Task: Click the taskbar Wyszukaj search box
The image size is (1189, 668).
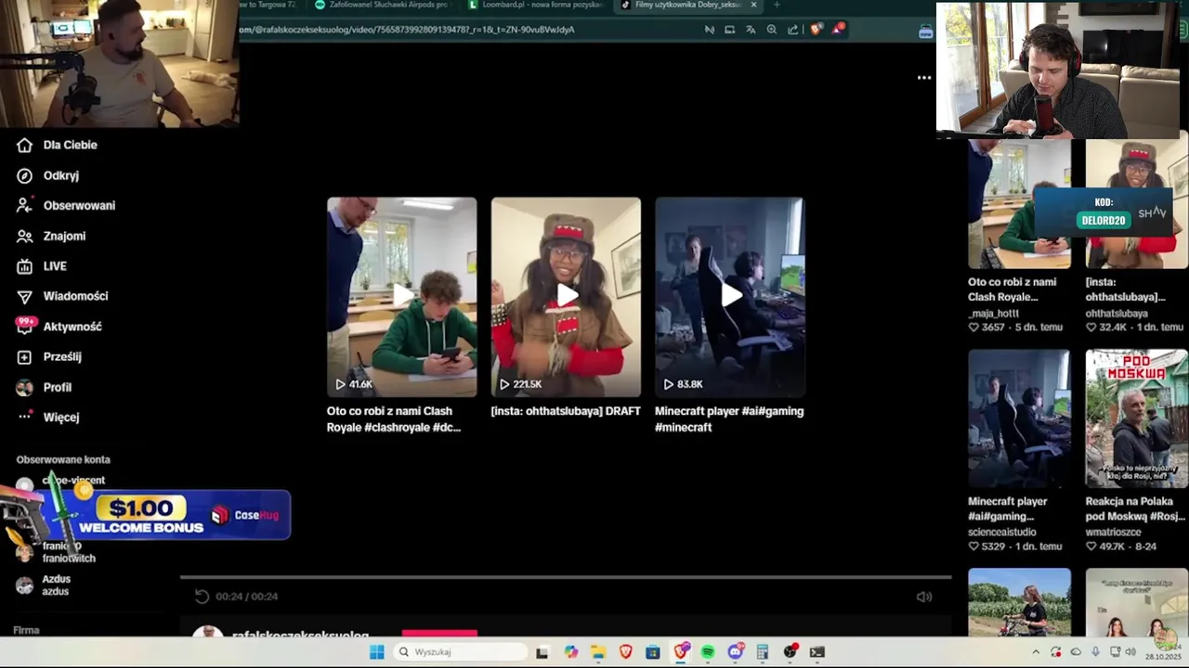Action: (460, 652)
